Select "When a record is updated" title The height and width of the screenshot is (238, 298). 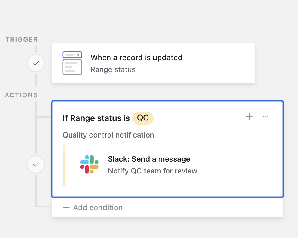point(136,58)
